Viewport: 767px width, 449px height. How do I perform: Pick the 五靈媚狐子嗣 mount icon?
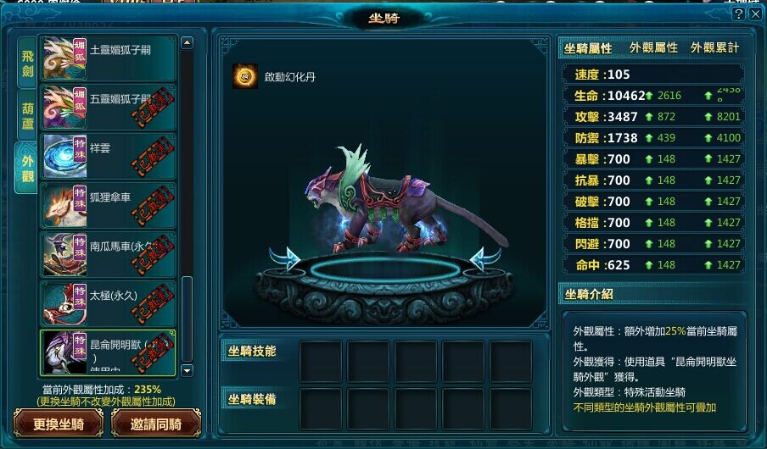click(x=64, y=108)
